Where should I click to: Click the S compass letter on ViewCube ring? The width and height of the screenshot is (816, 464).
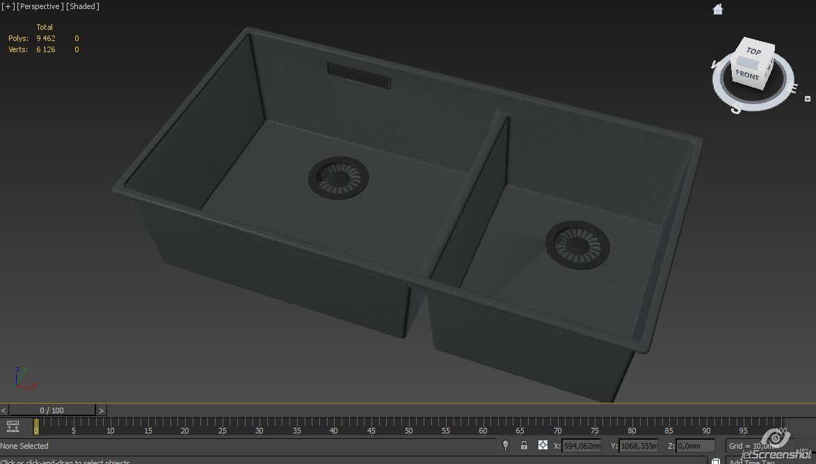[736, 109]
